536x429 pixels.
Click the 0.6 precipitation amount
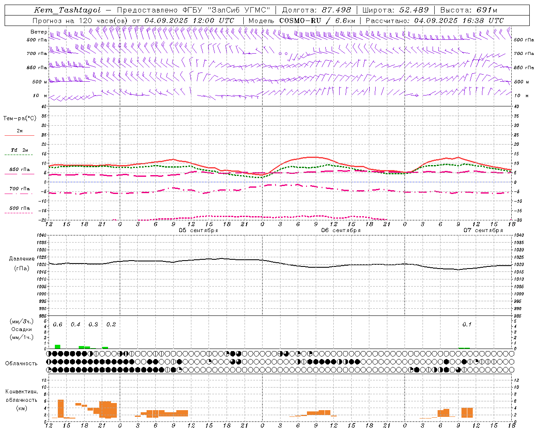[x=58, y=325]
